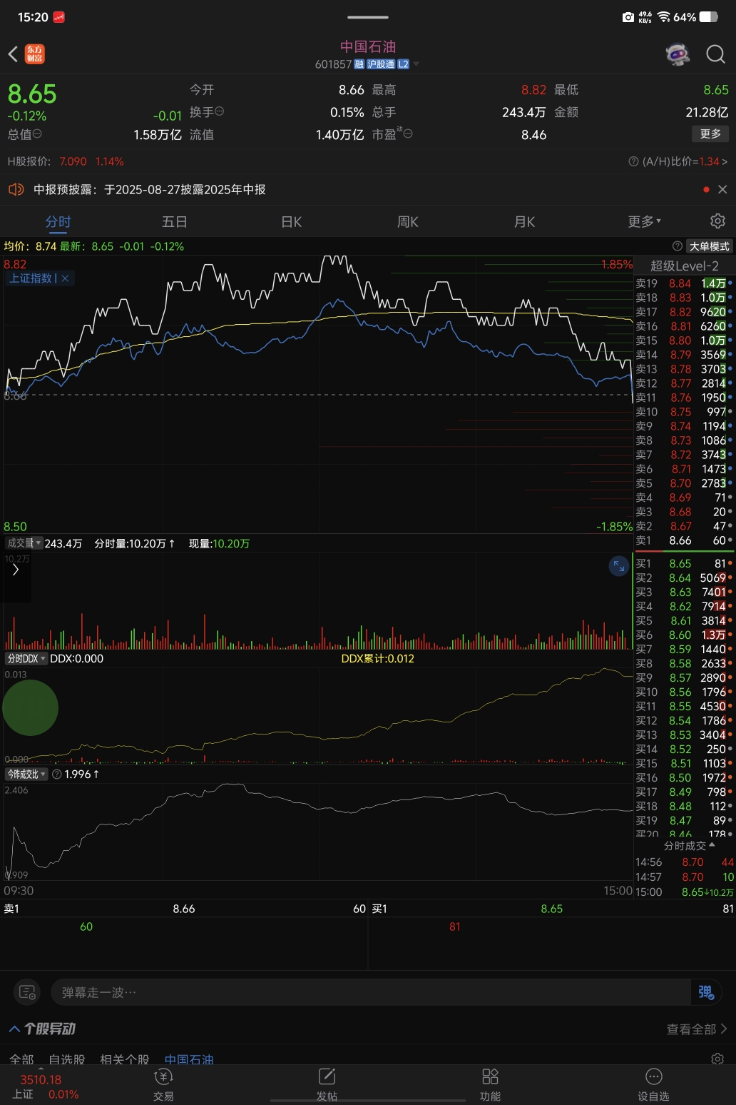
Task: Open the search magnifier icon
Action: tap(715, 54)
